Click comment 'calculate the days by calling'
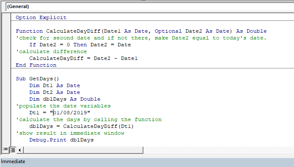 coord(89,119)
